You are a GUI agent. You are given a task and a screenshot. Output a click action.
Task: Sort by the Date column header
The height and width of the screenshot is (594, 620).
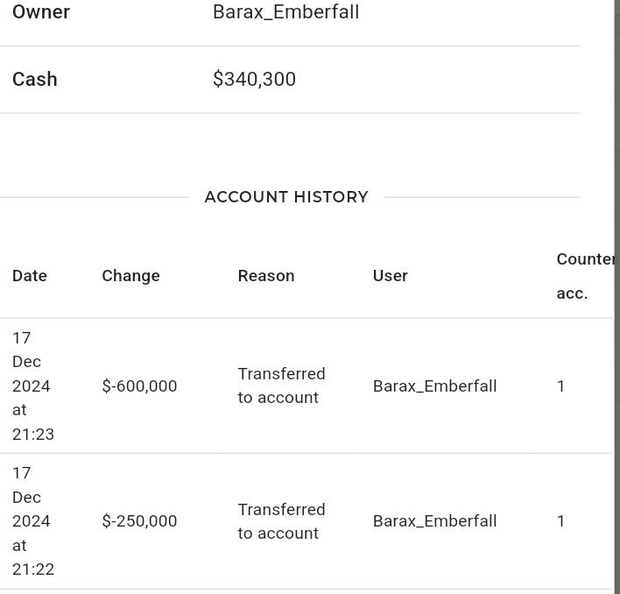pos(30,276)
